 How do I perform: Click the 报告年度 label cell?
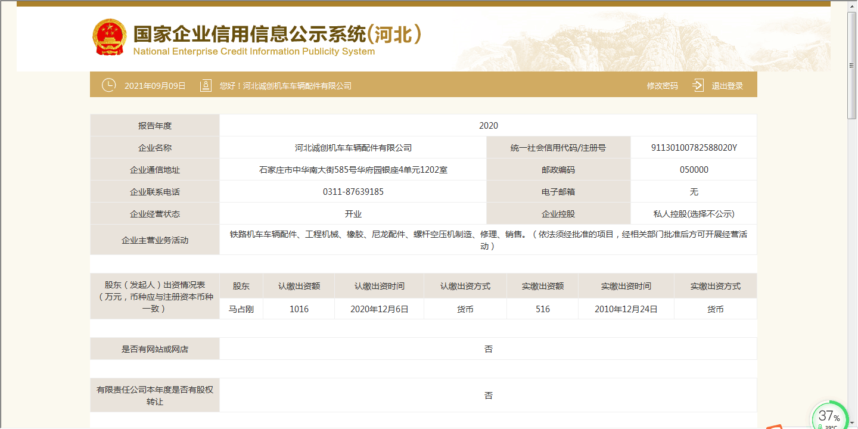(155, 126)
